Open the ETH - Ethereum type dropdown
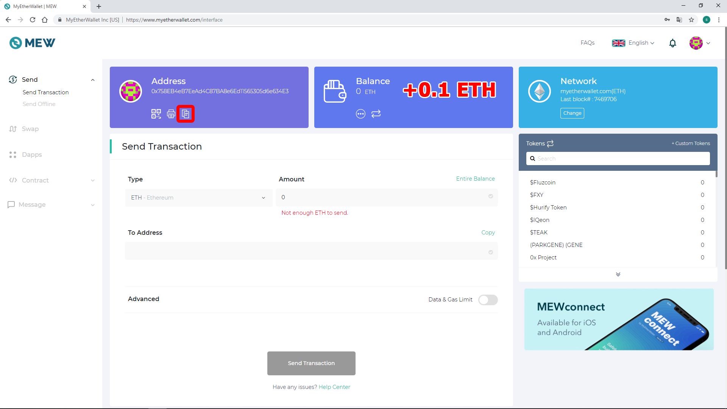This screenshot has width=727, height=409. (x=199, y=198)
